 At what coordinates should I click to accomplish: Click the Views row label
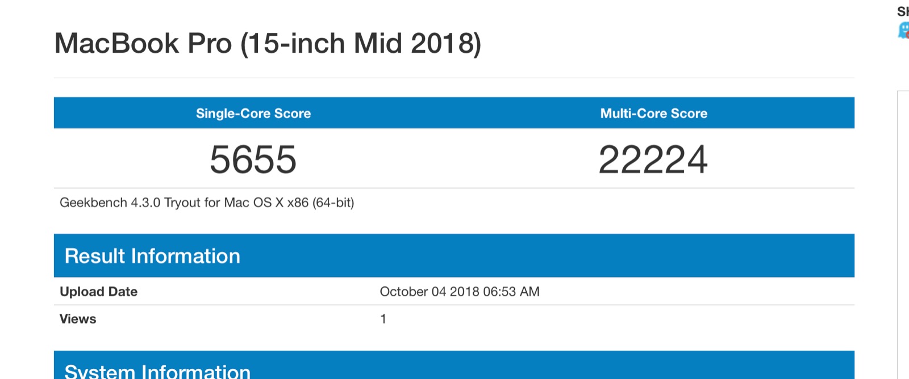[x=78, y=319]
